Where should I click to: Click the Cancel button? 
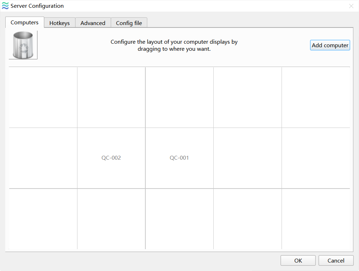pos(336,260)
